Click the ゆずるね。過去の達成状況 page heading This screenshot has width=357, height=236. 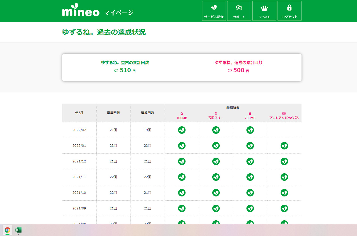[x=104, y=32]
